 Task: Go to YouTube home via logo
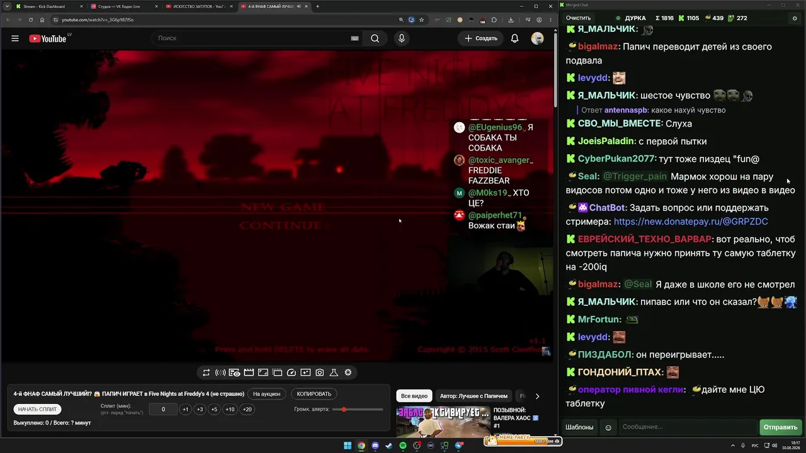point(47,38)
